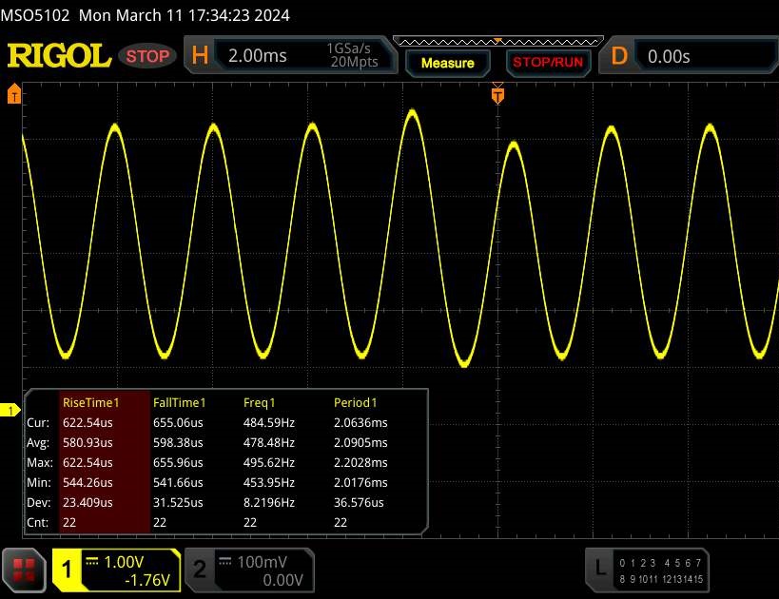Click the Min: row label
The width and height of the screenshot is (779, 599).
(39, 482)
